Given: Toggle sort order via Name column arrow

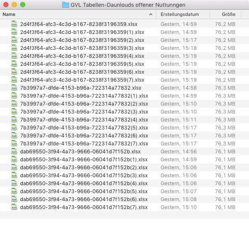Looking at the screenshot, I should tap(151, 14).
